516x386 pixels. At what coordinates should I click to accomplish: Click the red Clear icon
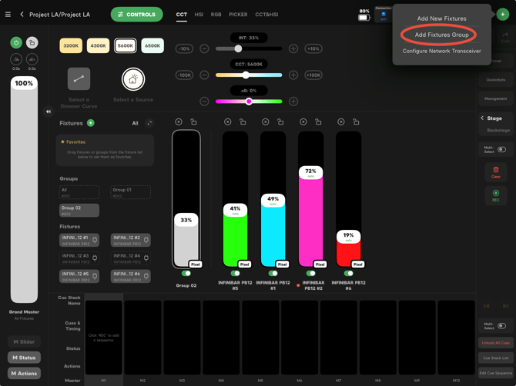[496, 171]
